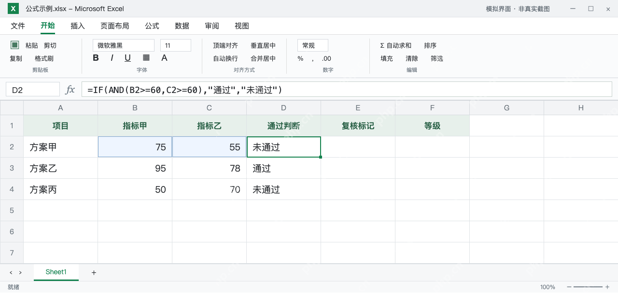Click Σ 自动求和 AutoSum button
The height and width of the screenshot is (293, 618).
396,45
